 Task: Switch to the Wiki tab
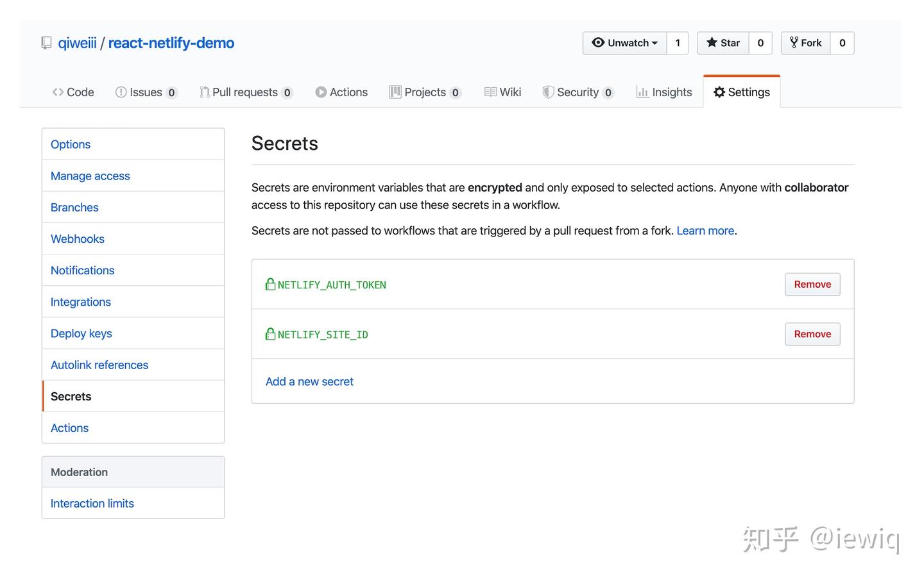pyautogui.click(x=503, y=92)
